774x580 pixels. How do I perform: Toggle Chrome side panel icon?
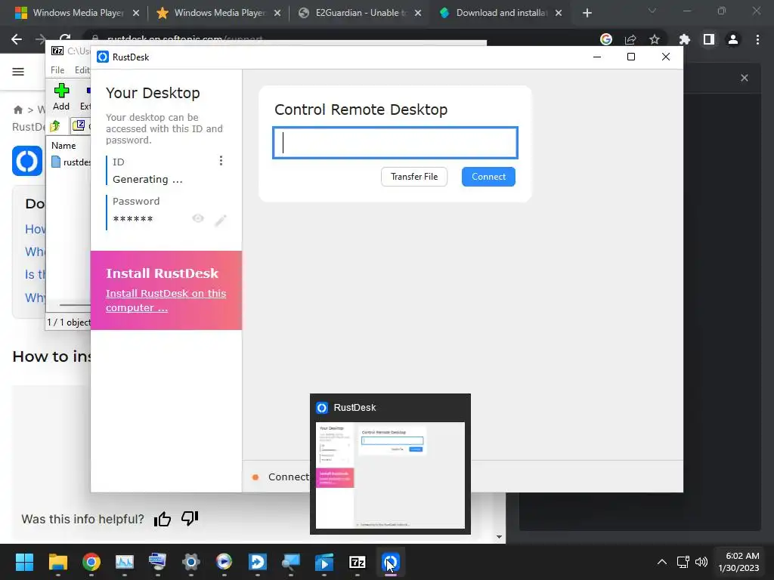pyautogui.click(x=709, y=39)
